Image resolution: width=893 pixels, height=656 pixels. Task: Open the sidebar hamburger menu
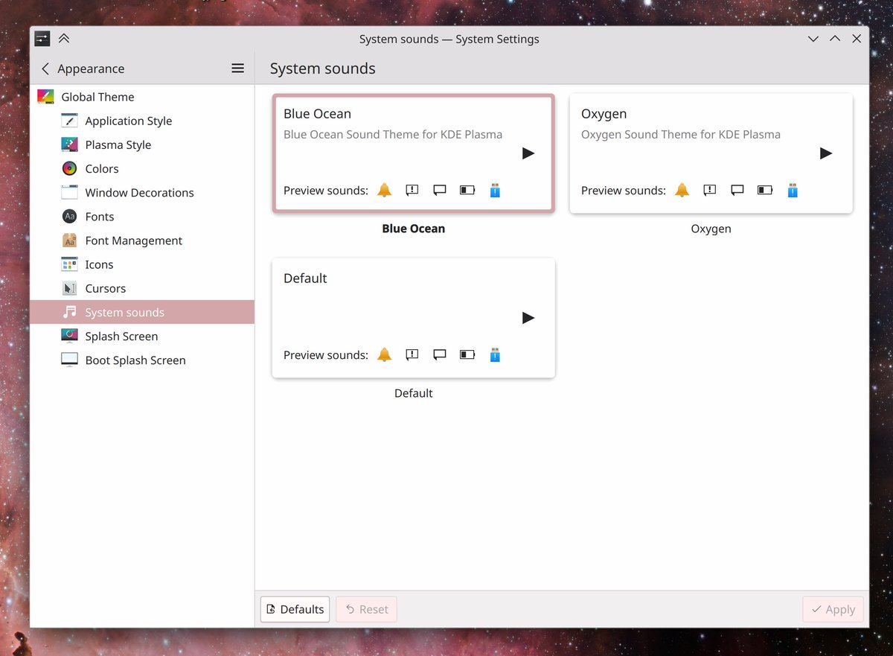click(x=237, y=68)
